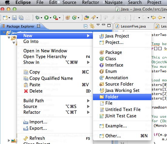Open dropdown next to Back arrow

click(164, 18)
